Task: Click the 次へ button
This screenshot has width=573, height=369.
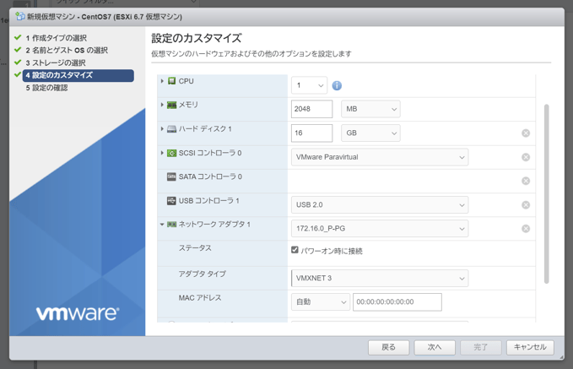Action: 435,347
